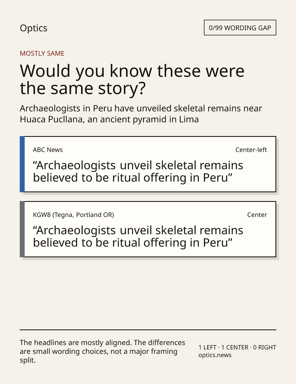Click the blue bar on ABC News card
The image size is (296, 384).
pos(22,164)
